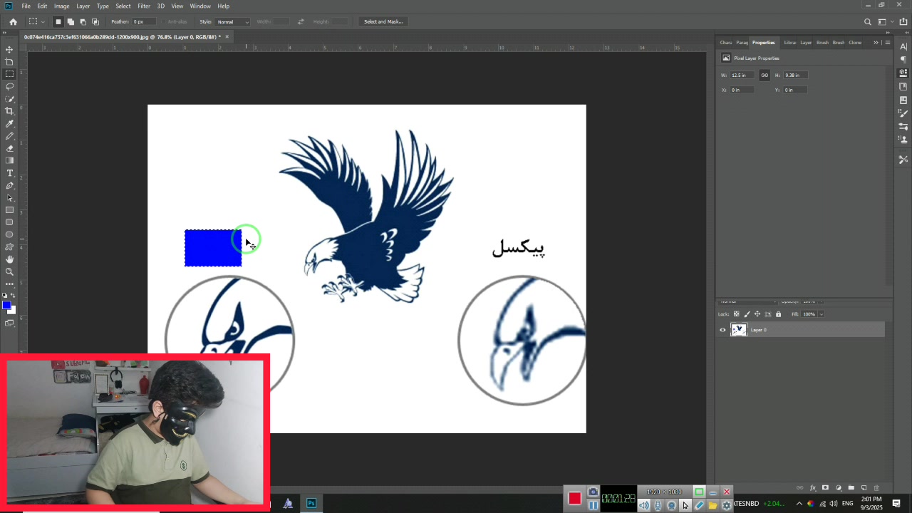Select the Hand tool
This screenshot has width=912, height=513.
[9, 259]
